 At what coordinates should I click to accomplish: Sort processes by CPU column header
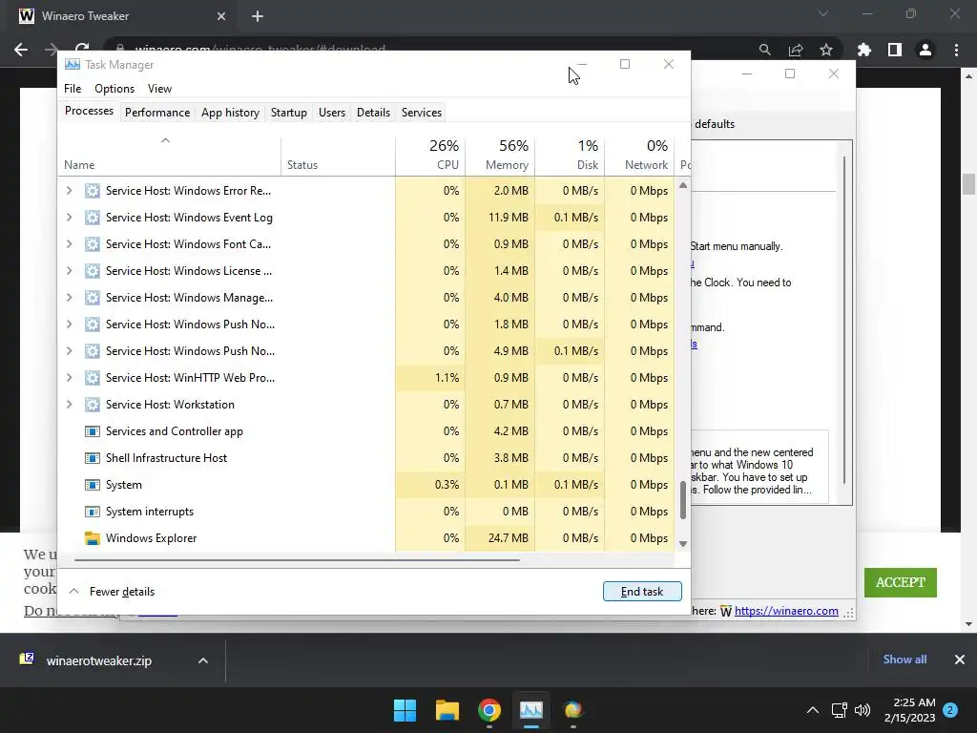coord(430,155)
